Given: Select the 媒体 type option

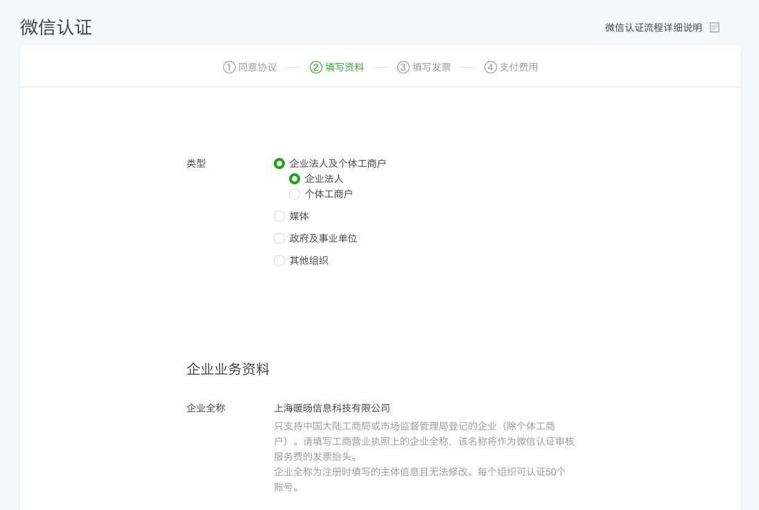Looking at the screenshot, I should [x=279, y=216].
